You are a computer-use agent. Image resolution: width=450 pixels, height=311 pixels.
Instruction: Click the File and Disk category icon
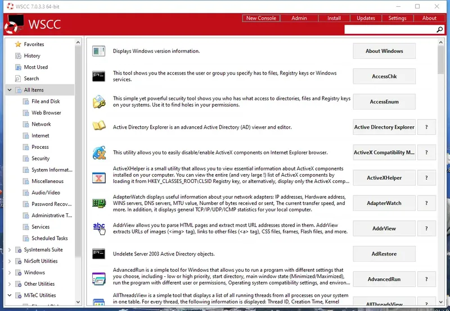pos(26,102)
